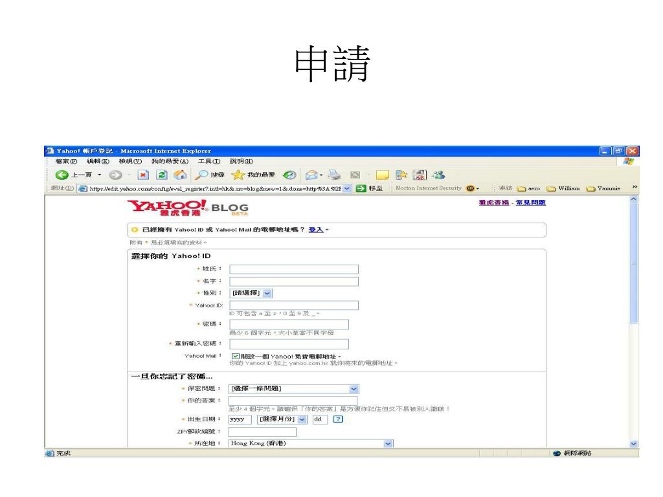This screenshot has width=663, height=497.
Task: Go to the Home page icon
Action: (x=180, y=175)
